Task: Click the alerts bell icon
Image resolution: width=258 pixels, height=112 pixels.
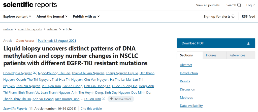Action: (x=233, y=16)
